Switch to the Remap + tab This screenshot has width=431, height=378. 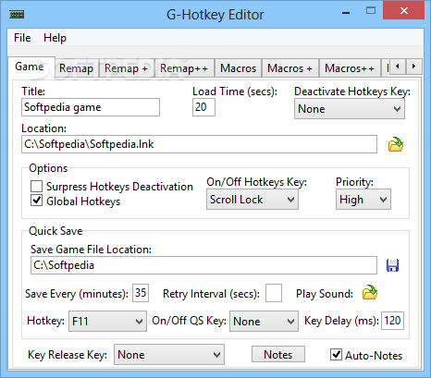tap(126, 68)
